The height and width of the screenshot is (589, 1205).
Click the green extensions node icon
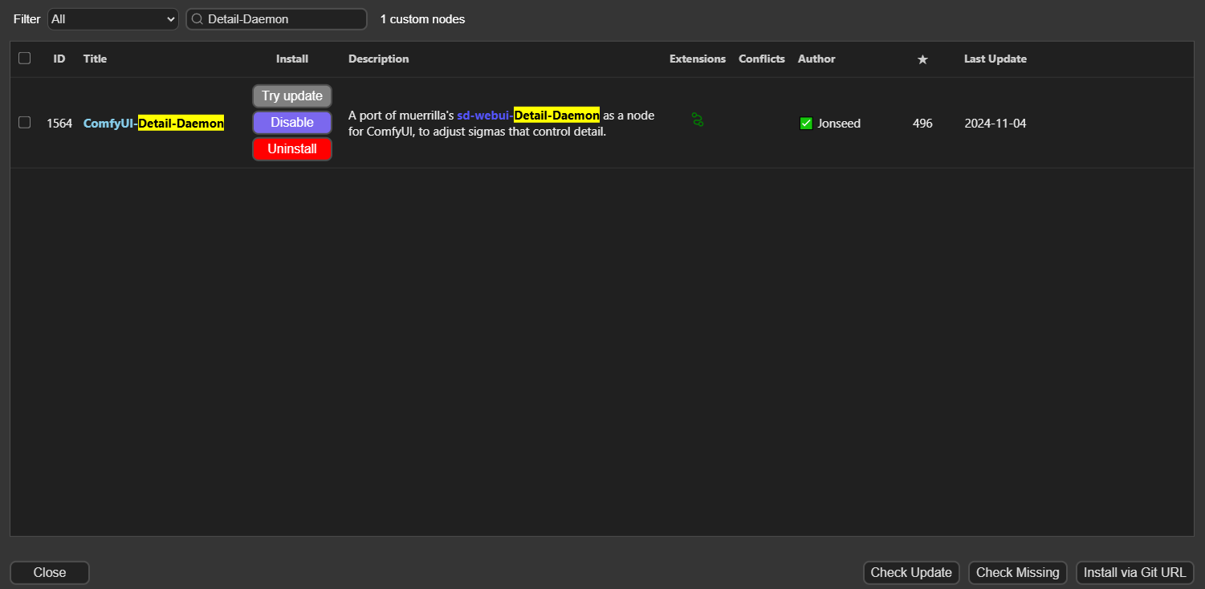[x=698, y=120]
